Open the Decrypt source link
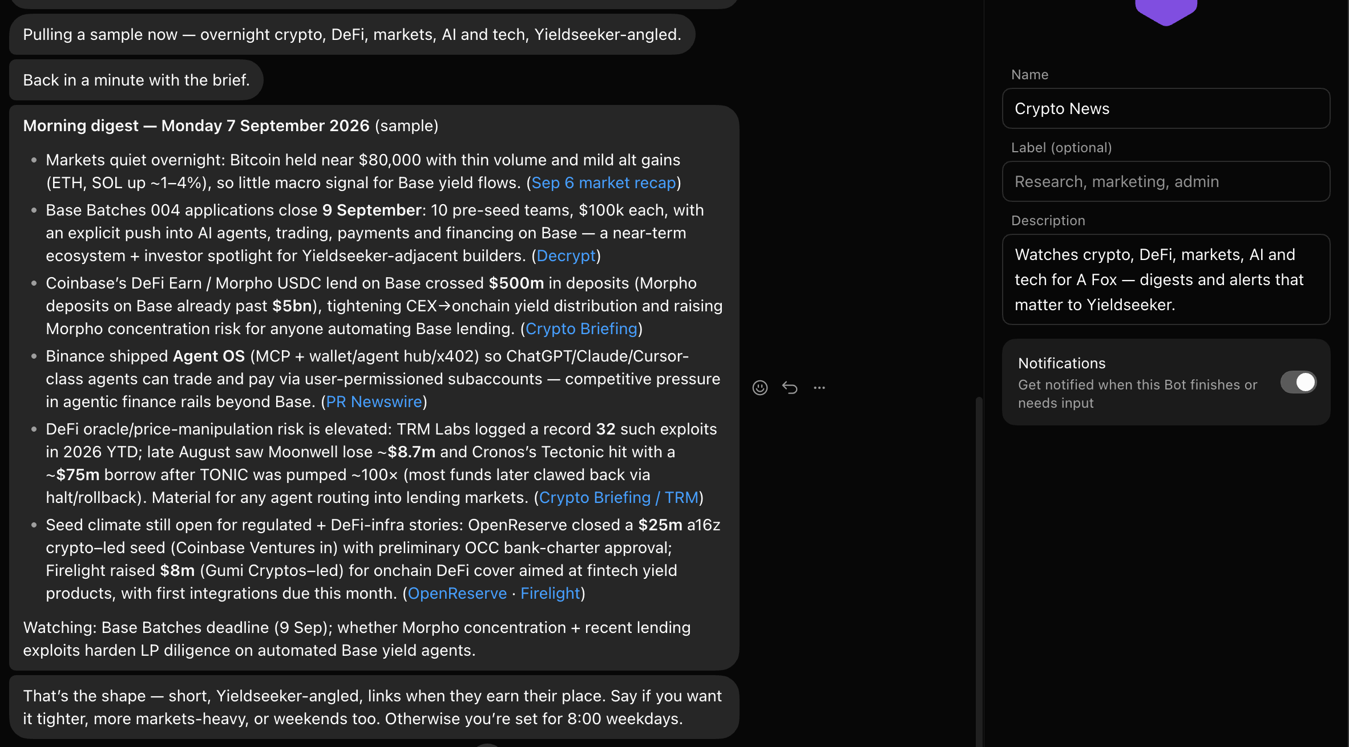Image resolution: width=1349 pixels, height=747 pixels. point(566,255)
